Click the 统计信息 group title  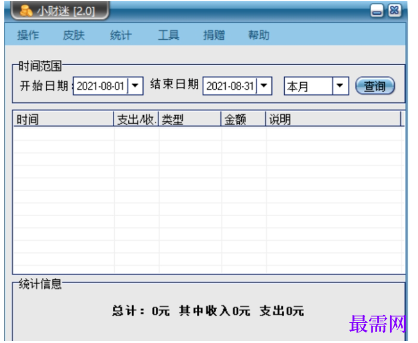tap(40, 284)
